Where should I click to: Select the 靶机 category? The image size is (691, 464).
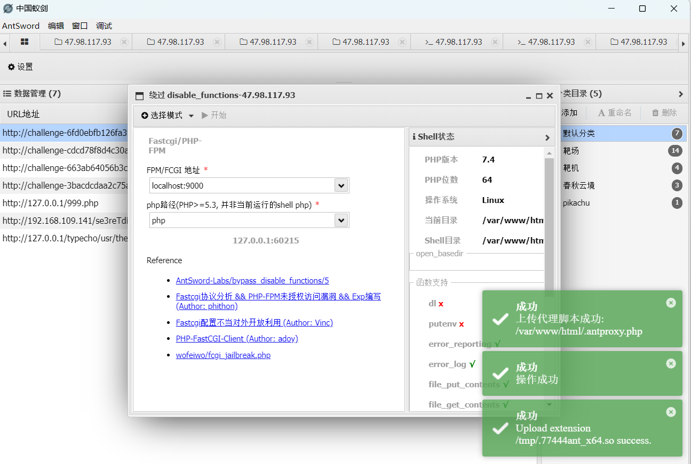(622, 168)
